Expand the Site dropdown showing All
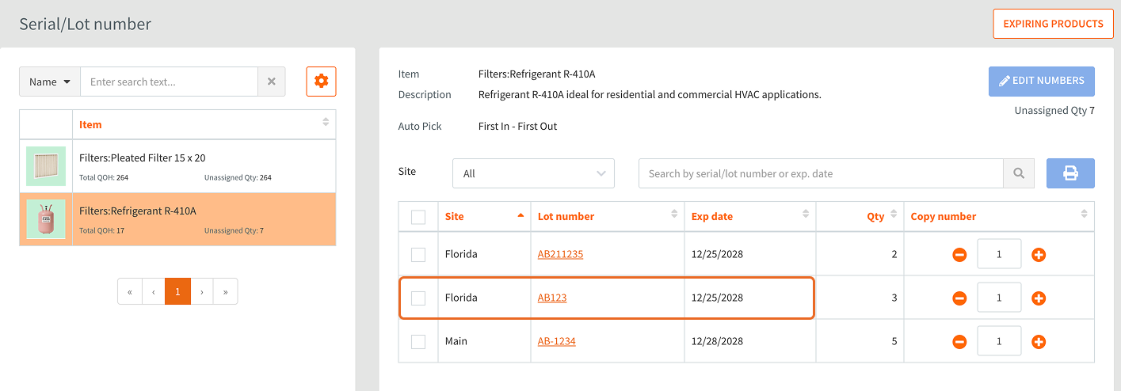 tap(533, 173)
